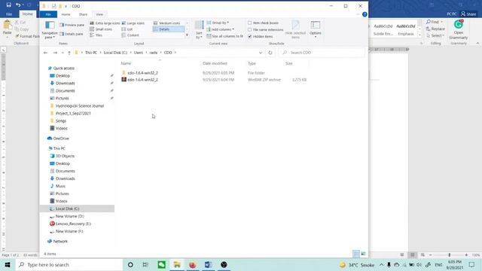Select Details layout option
The width and height of the screenshot is (482, 271).
(x=168, y=29)
